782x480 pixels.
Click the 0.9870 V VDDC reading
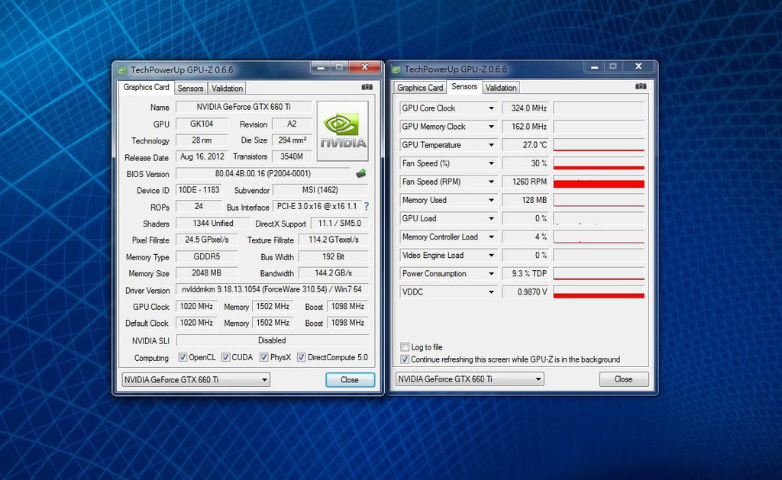[525, 292]
